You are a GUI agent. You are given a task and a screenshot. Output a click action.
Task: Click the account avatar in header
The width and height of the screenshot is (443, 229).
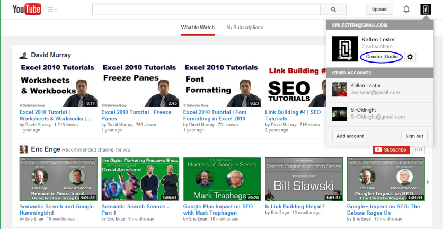pos(426,10)
